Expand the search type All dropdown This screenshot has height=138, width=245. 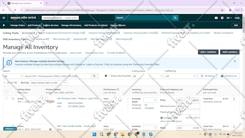coord(13,76)
